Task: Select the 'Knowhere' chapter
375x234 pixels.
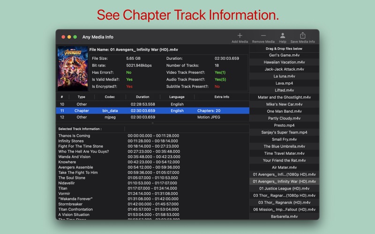Action: [153, 162]
